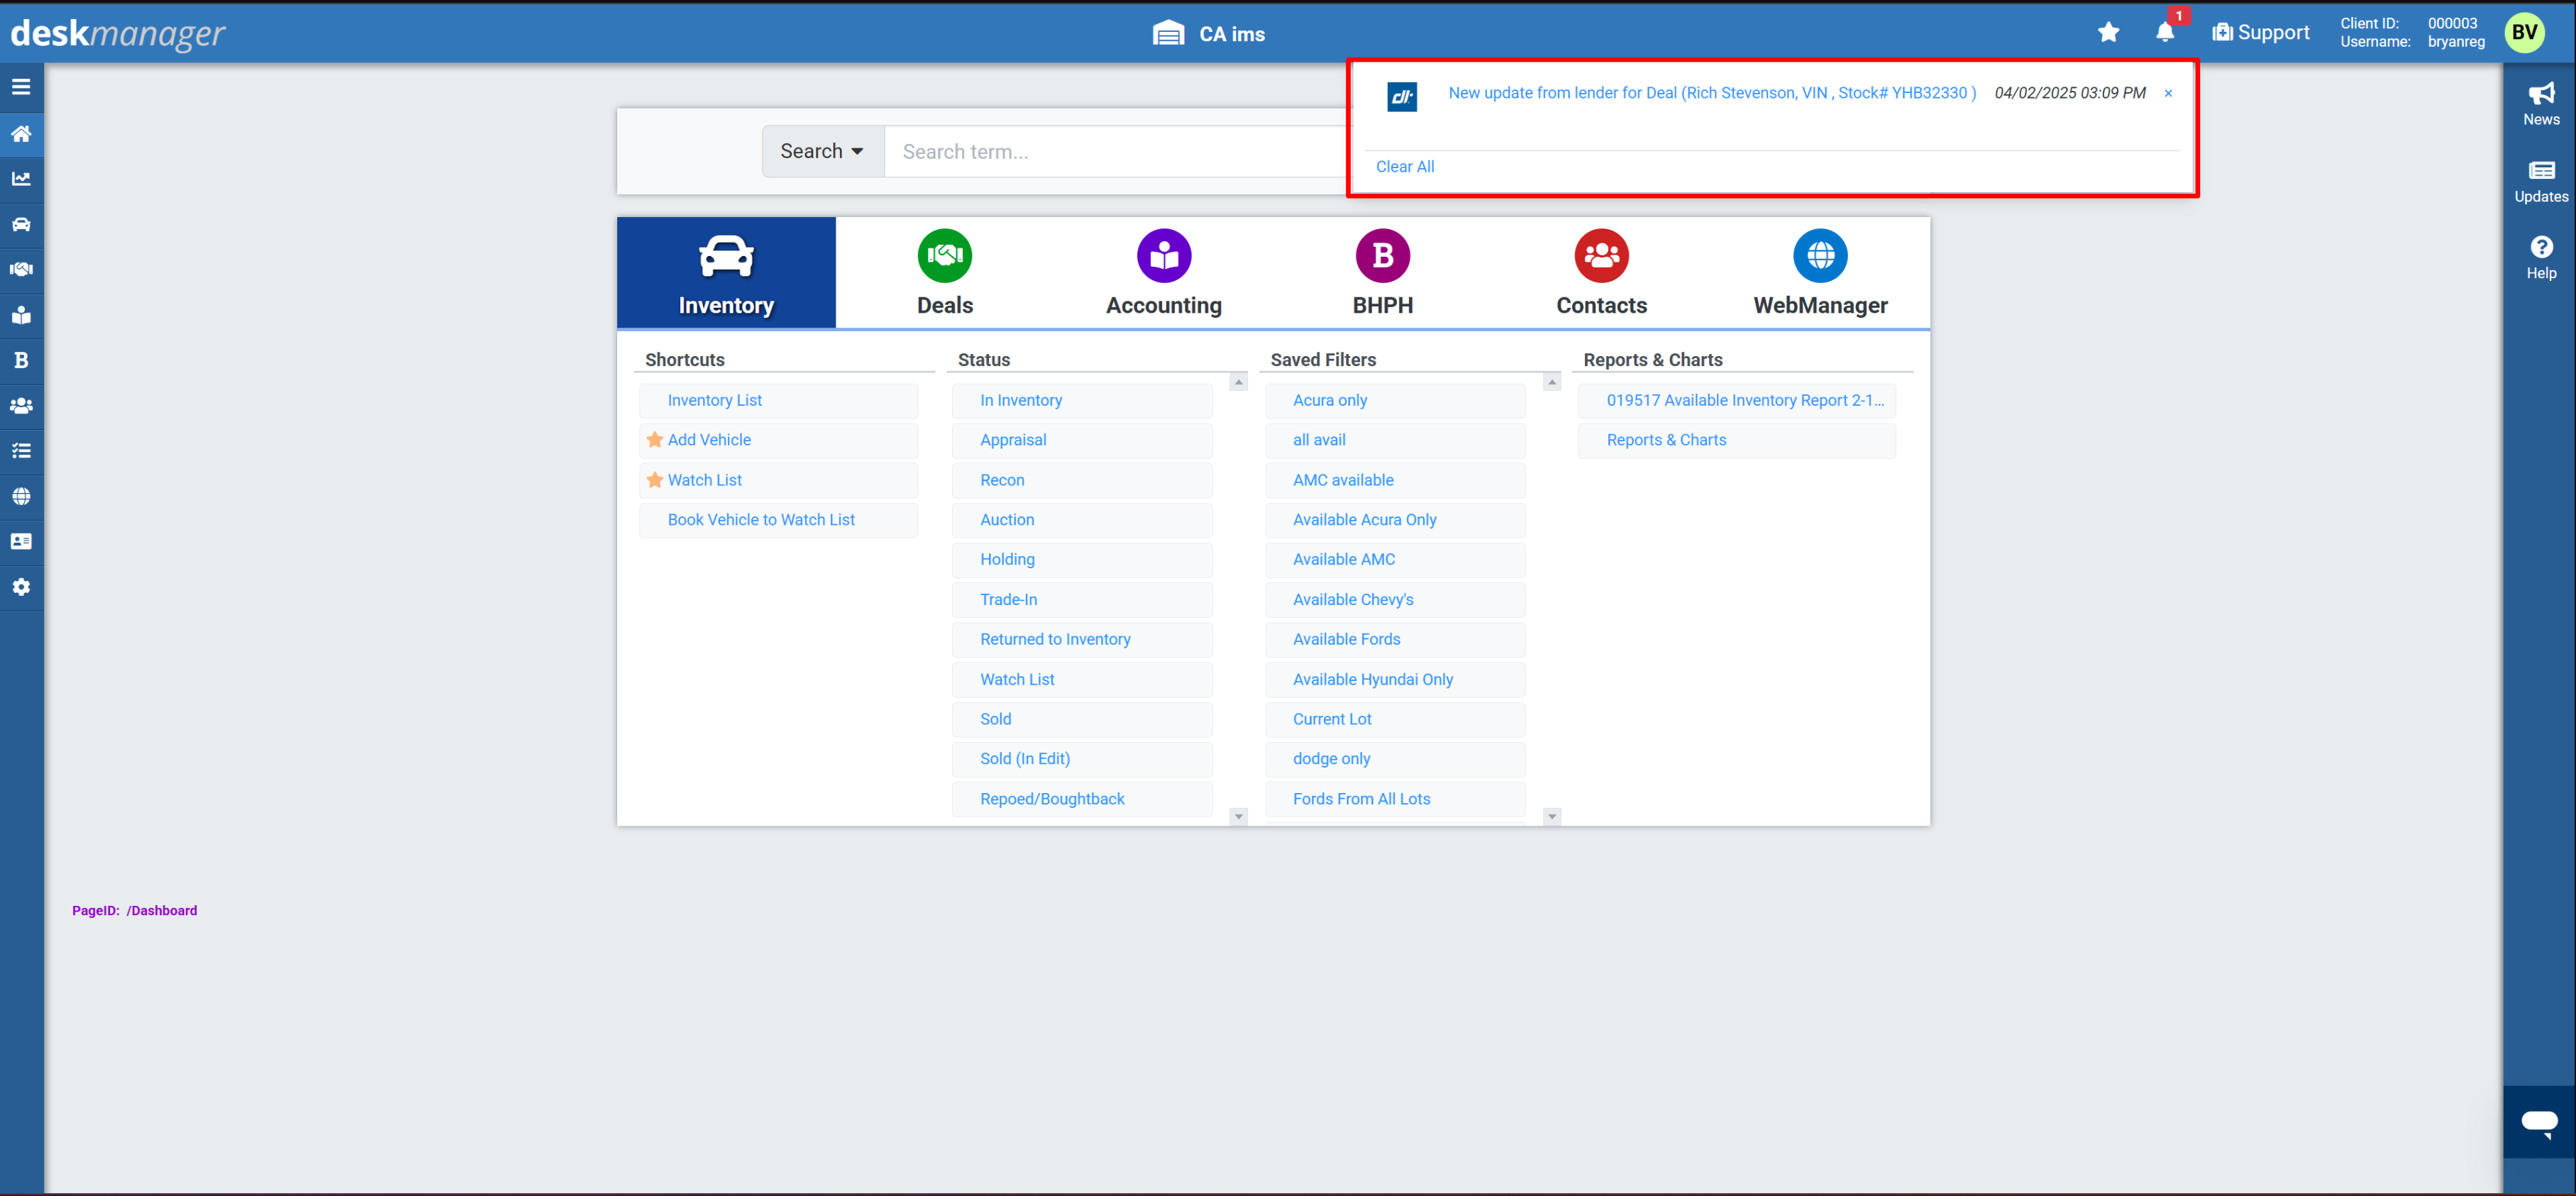Switch to the Accounting tab
This screenshot has height=1196, width=2576.
point(1163,272)
